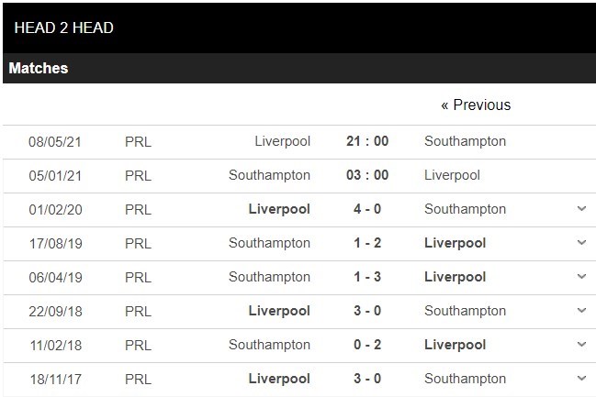596x397 pixels.
Task: Click PRL league label in 01/02/20 row
Action: point(138,209)
